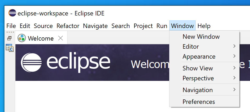Open the Help menu

click(x=204, y=26)
